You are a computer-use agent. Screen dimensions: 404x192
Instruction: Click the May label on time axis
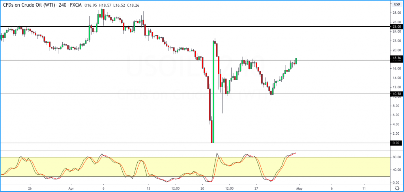pos(299,188)
